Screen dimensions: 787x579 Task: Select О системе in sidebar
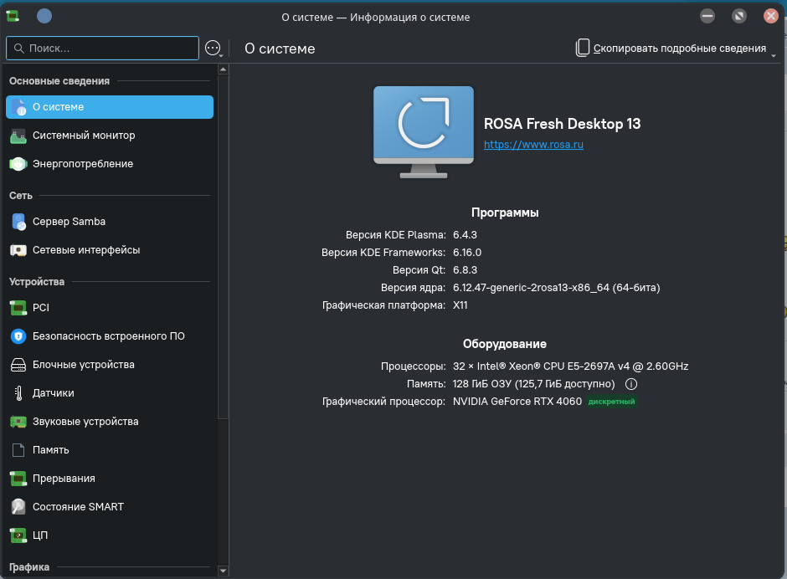[x=110, y=107]
